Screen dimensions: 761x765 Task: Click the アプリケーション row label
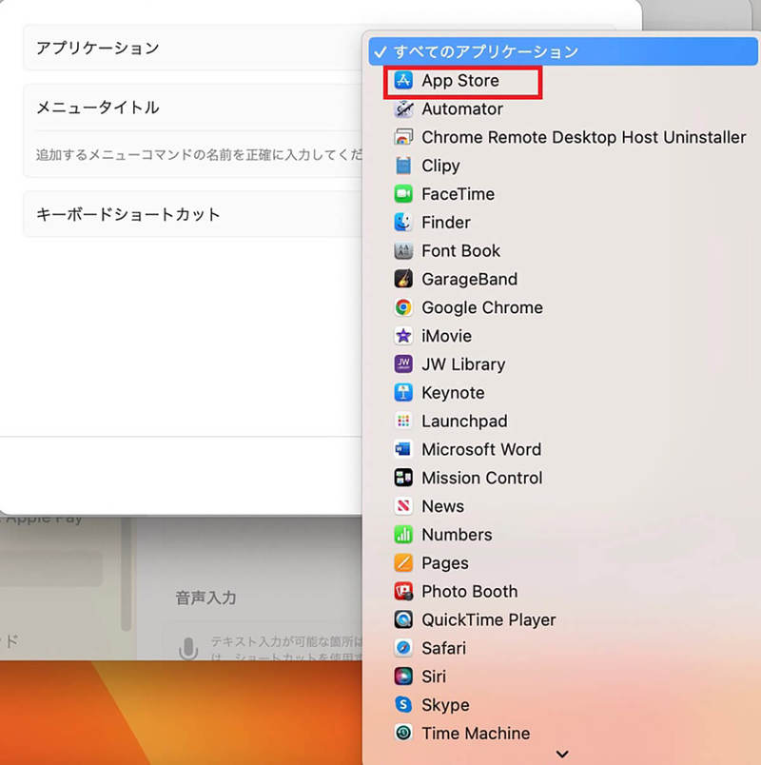(x=98, y=48)
